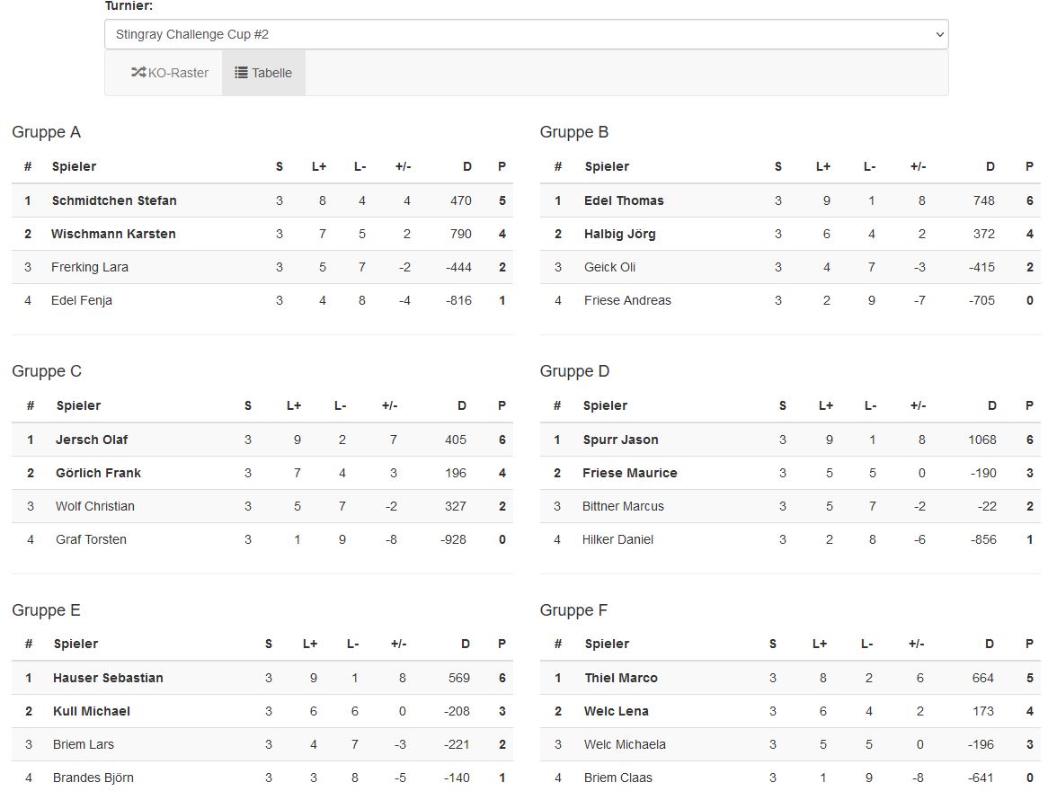Select player Jersch Olaf in Gruppe C

click(x=92, y=440)
